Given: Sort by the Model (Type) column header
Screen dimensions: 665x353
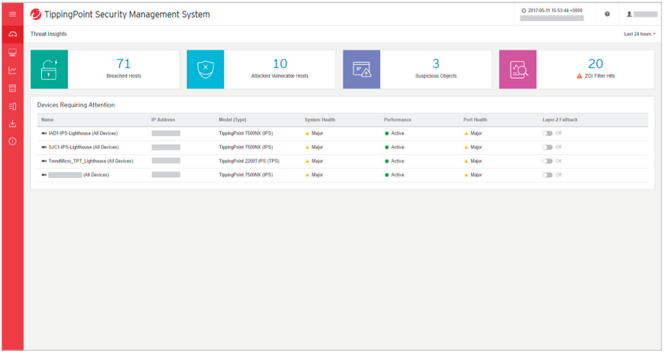Looking at the screenshot, I should pyautogui.click(x=232, y=120).
